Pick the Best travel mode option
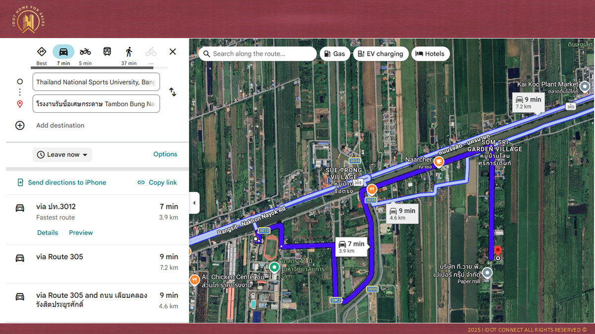 point(42,52)
